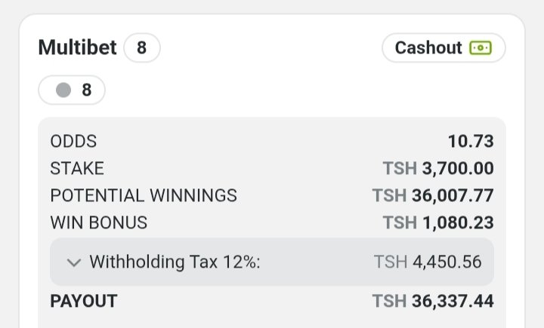Image resolution: width=544 pixels, height=328 pixels.
Task: Select the PAYOUT label
Action: coord(84,301)
